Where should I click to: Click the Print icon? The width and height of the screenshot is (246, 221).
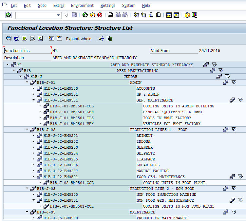pos(111,15)
